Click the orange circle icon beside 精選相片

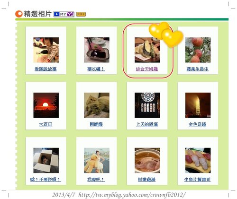click(x=19, y=14)
